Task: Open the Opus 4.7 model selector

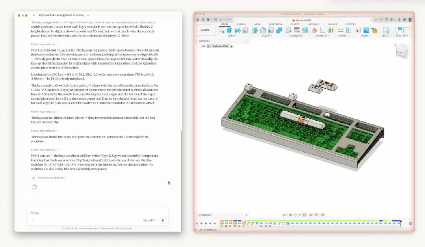Action: pos(149,220)
